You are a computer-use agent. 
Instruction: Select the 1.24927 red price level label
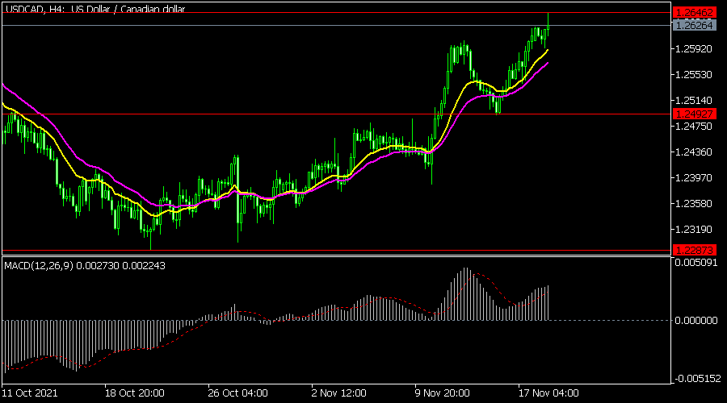tap(695, 114)
